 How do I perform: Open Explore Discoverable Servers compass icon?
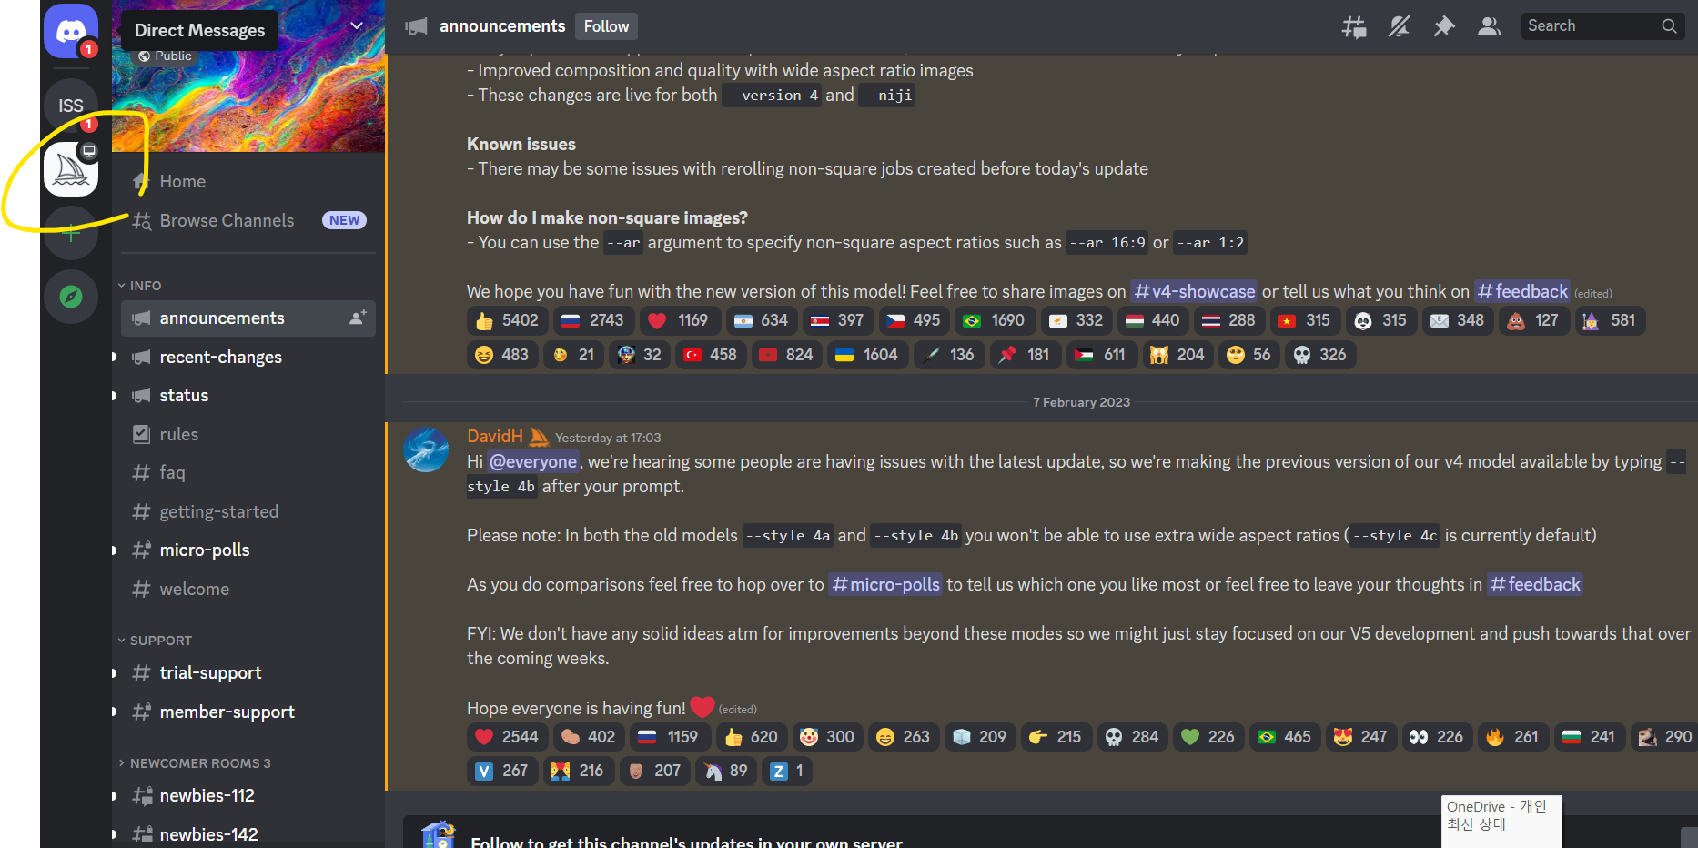(71, 297)
